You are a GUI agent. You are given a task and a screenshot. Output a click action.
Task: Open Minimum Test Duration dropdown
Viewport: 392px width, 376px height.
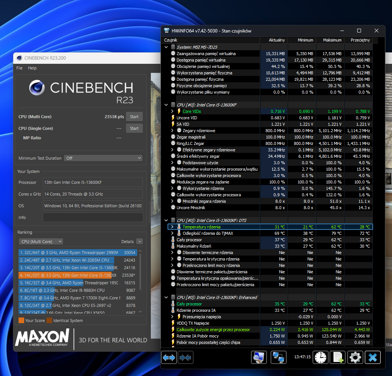click(x=103, y=158)
